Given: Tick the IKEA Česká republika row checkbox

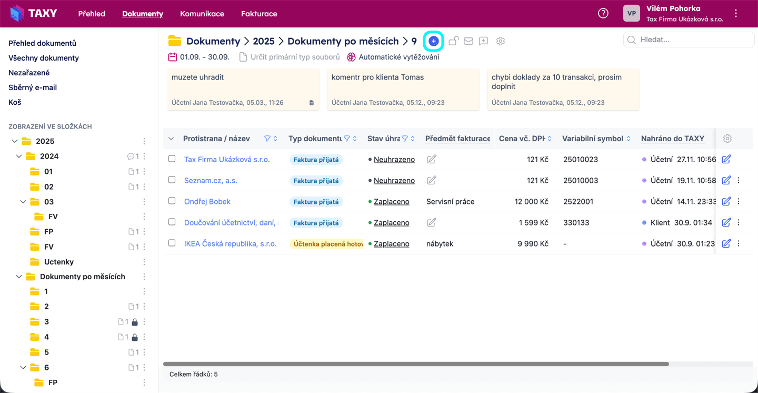Looking at the screenshot, I should coord(172,243).
